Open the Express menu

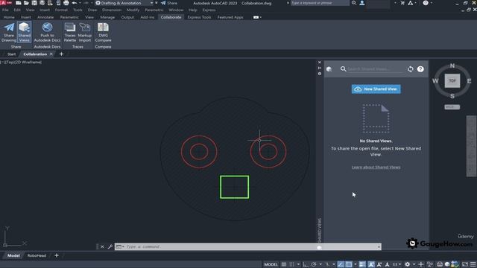pyautogui.click(x=209, y=10)
